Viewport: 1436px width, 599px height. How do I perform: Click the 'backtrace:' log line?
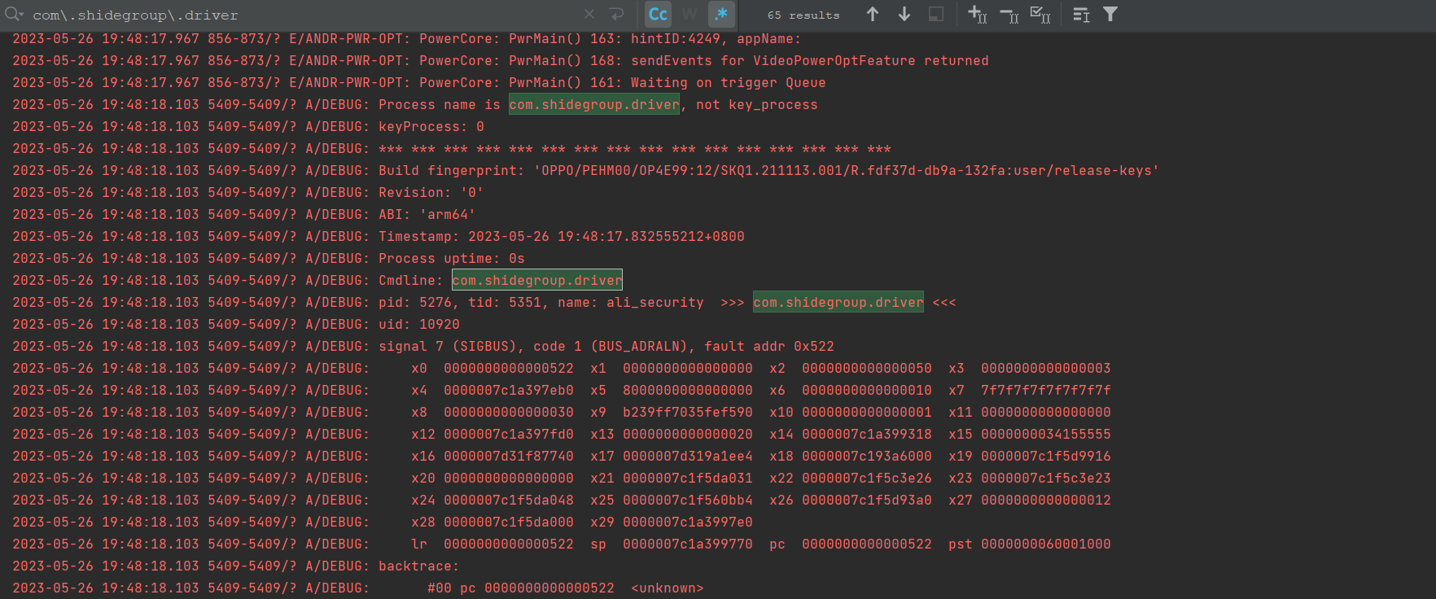point(236,566)
